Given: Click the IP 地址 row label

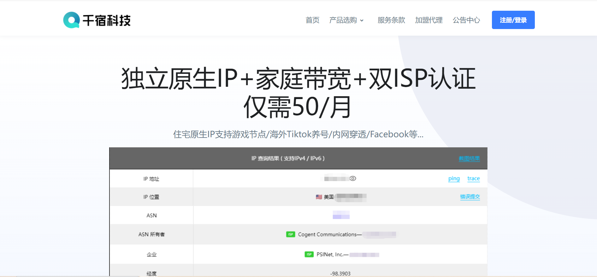Looking at the screenshot, I should (151, 179).
